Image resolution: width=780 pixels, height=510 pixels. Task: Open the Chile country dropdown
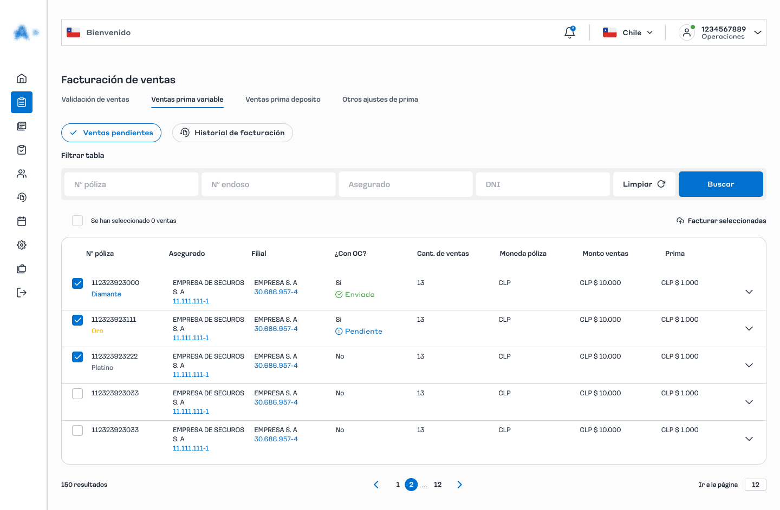point(628,32)
